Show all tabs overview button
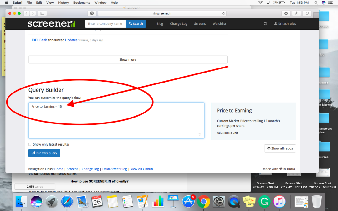 (x=307, y=13)
